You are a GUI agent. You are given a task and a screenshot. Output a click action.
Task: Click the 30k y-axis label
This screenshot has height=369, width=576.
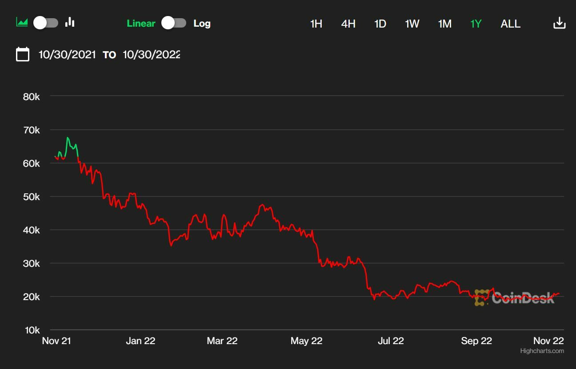[x=32, y=264]
